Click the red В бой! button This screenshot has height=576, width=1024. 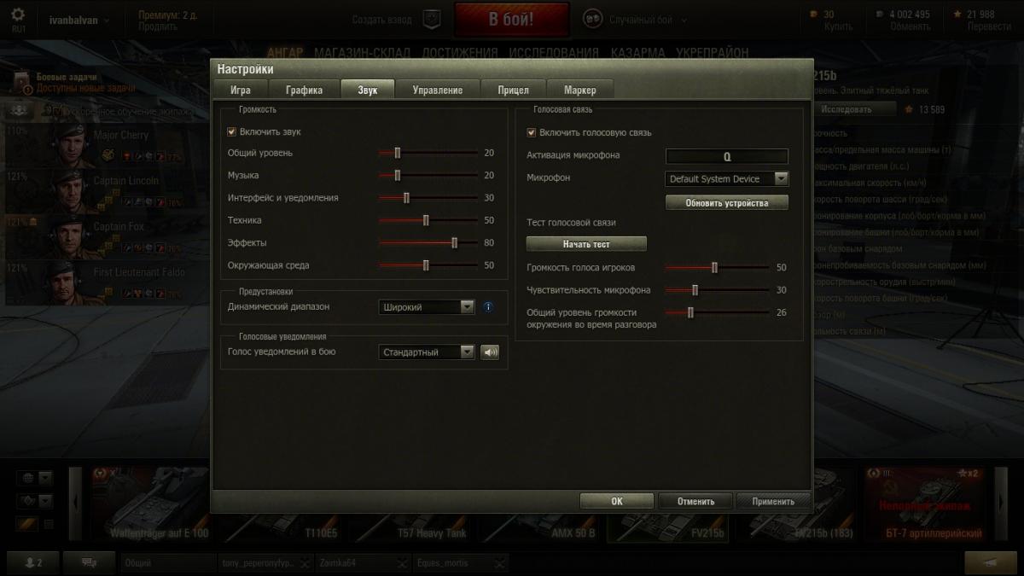click(x=511, y=20)
